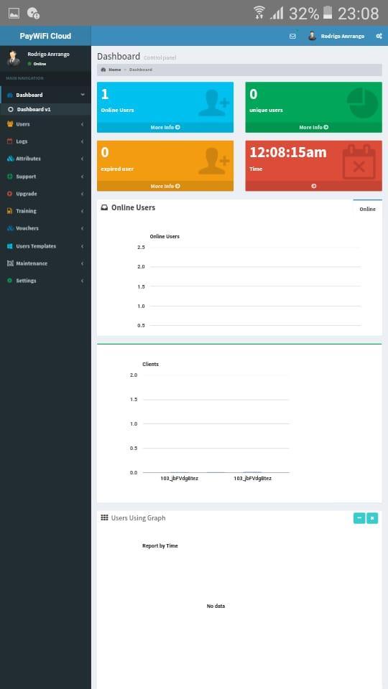Expand the Support menu chevron
The image size is (388, 689).
pos(82,177)
